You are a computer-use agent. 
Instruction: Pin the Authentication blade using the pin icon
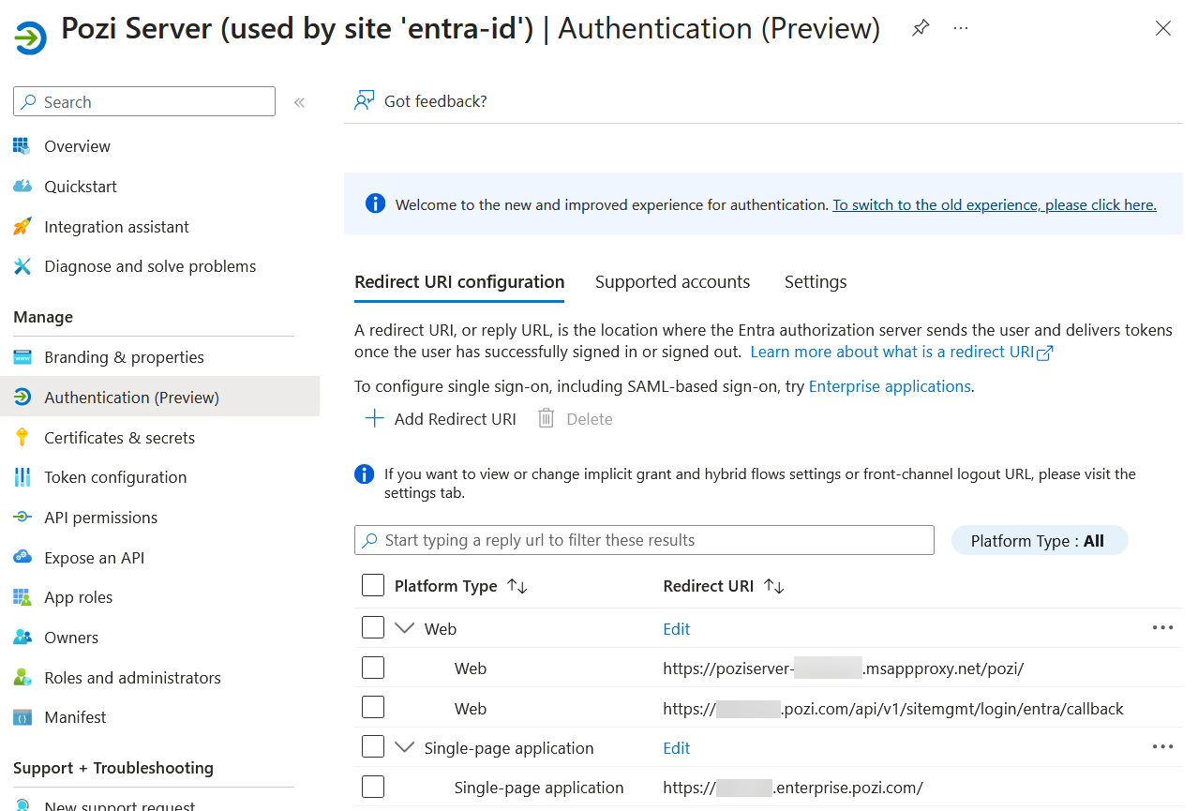921,27
